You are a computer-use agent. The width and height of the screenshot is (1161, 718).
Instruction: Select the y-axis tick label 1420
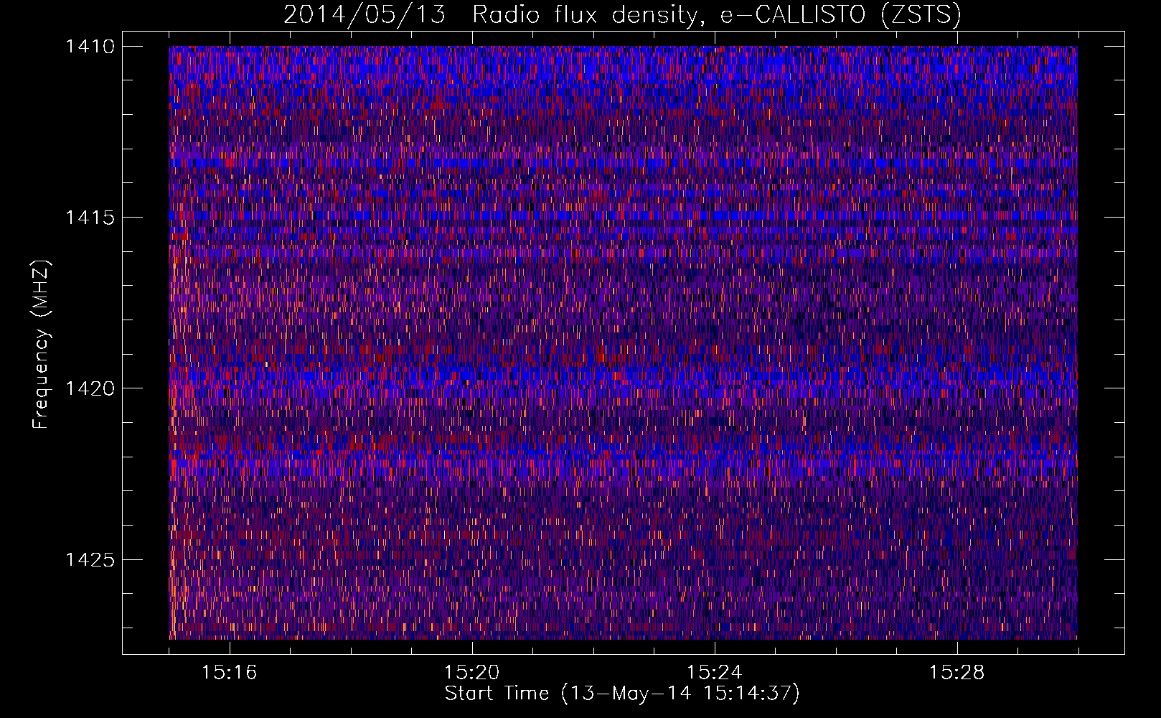(x=90, y=388)
